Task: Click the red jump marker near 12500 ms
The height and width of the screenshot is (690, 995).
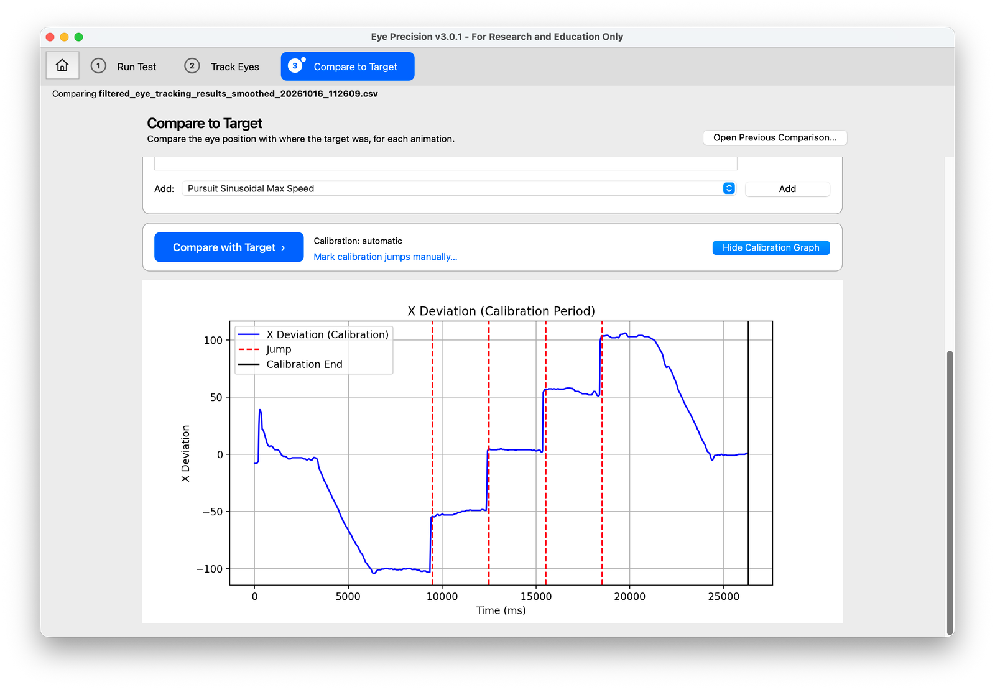Action: click(489, 453)
